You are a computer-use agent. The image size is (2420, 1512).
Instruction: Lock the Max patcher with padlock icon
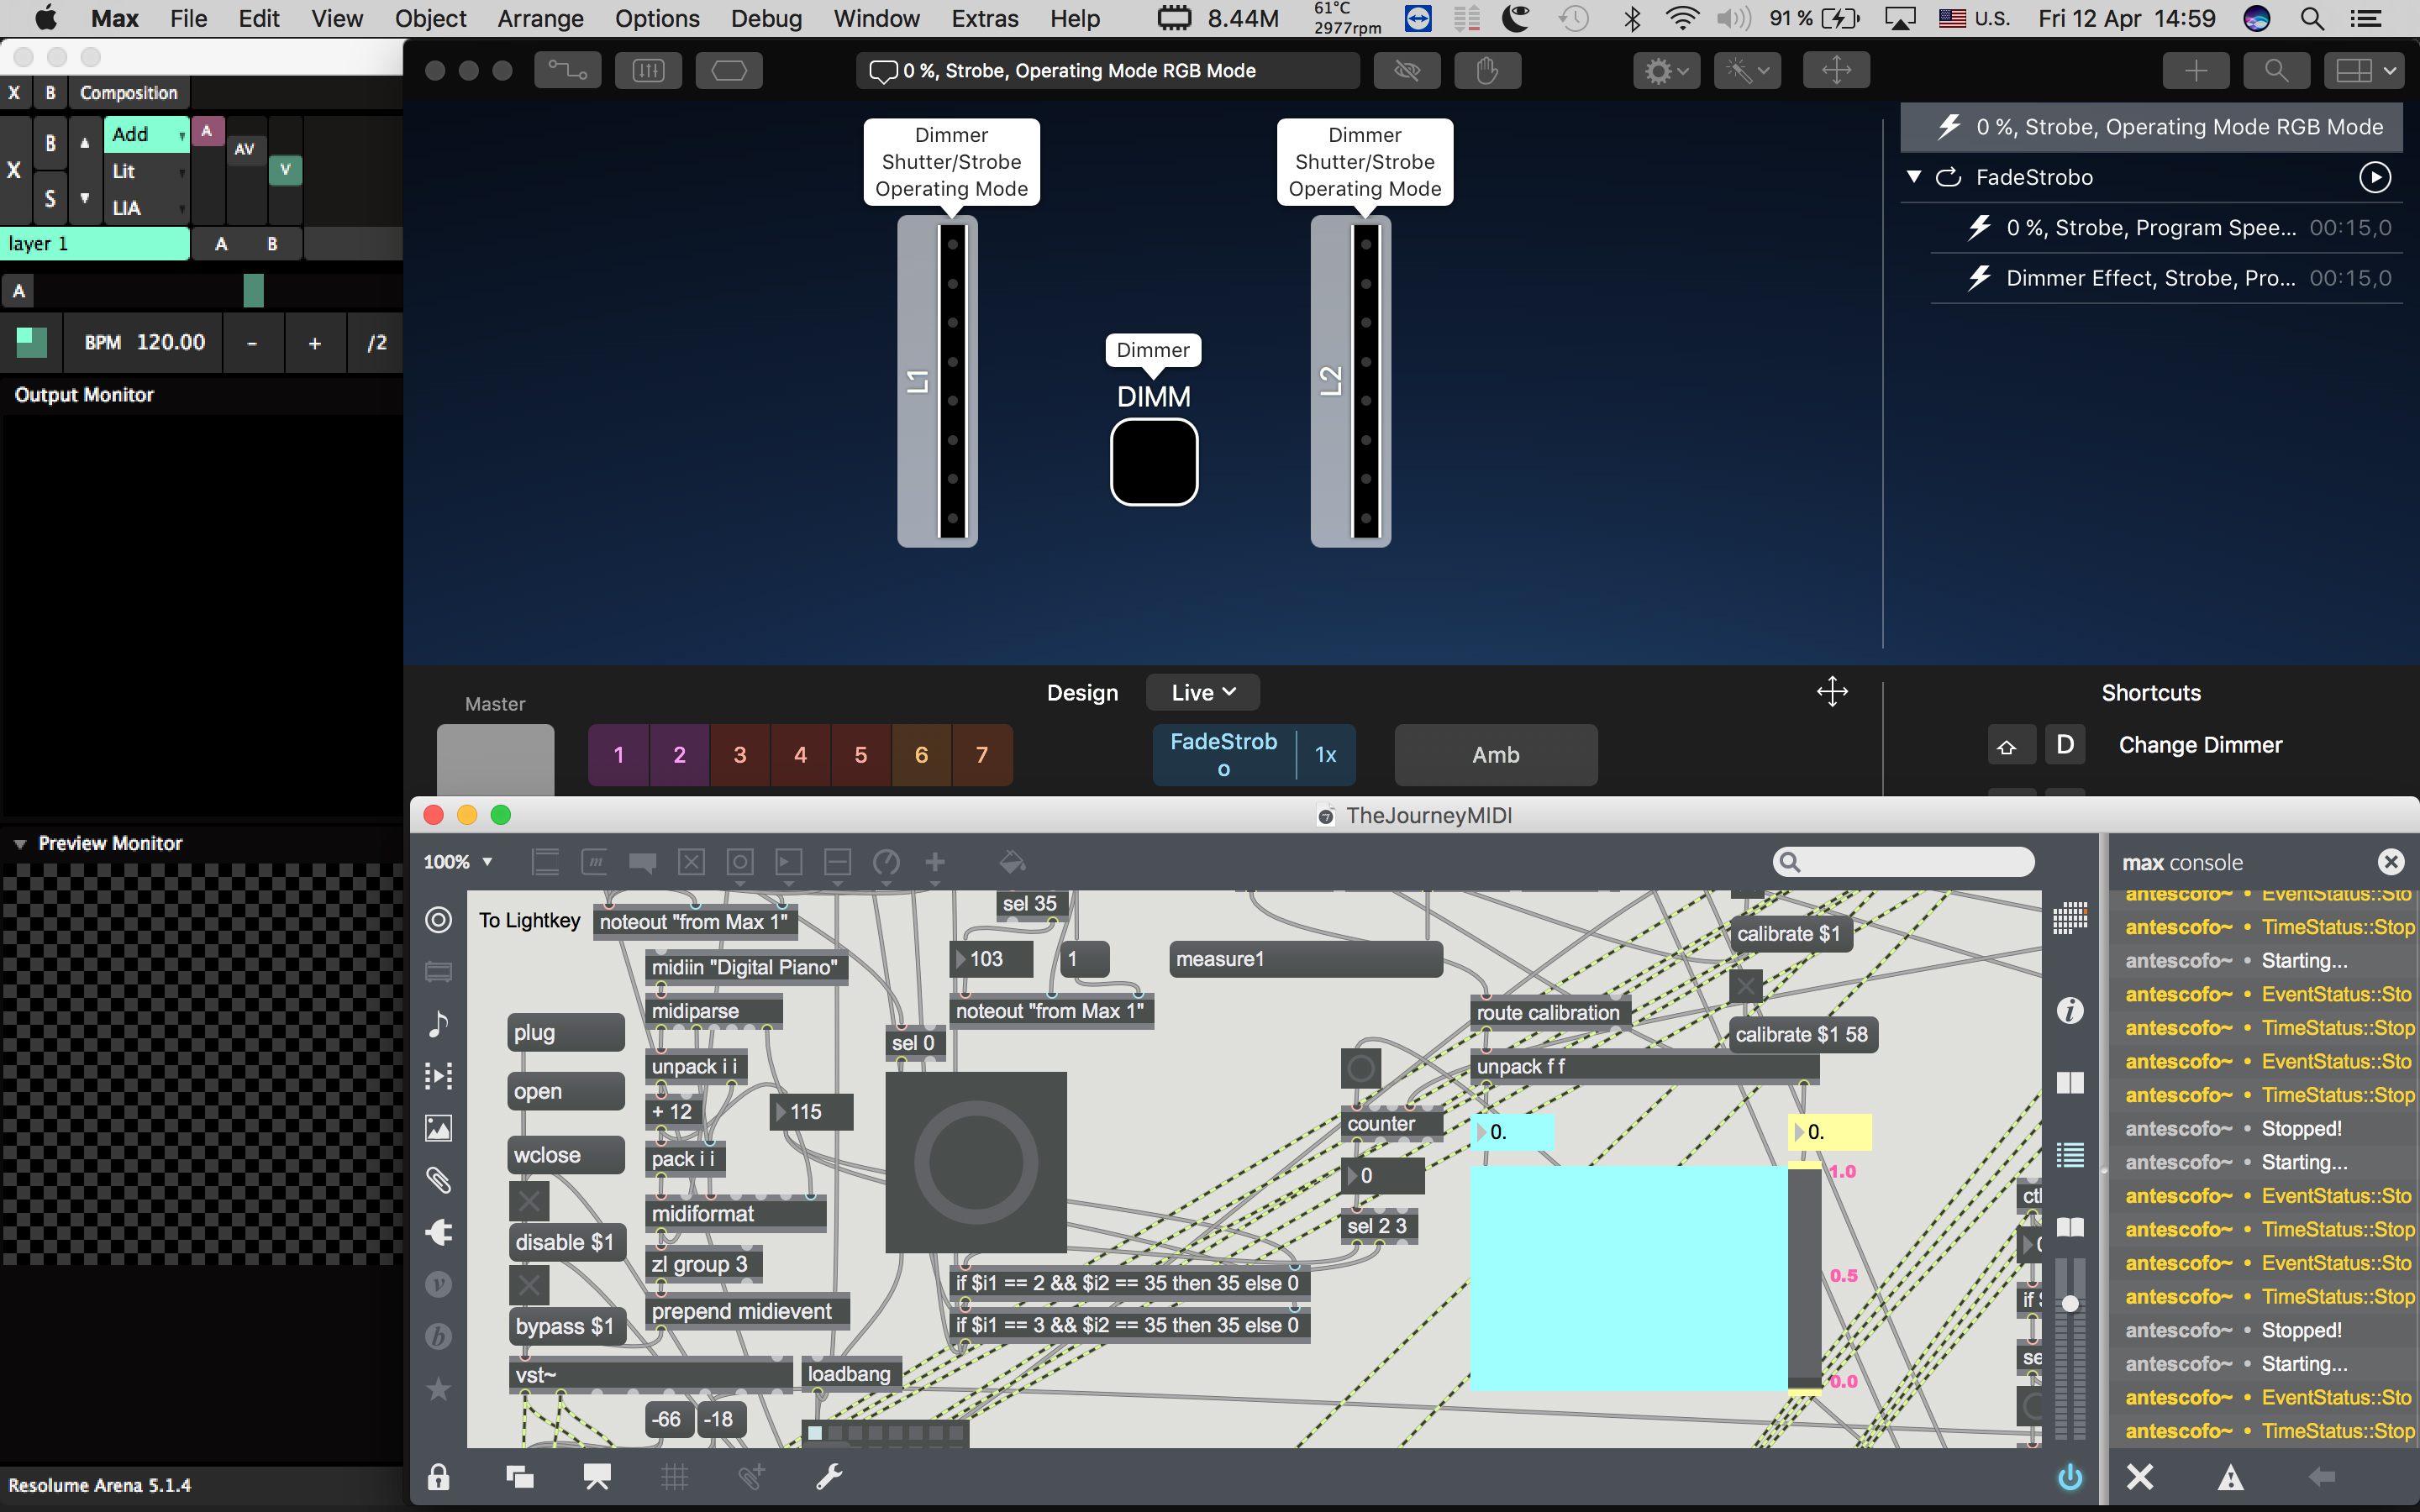point(438,1477)
